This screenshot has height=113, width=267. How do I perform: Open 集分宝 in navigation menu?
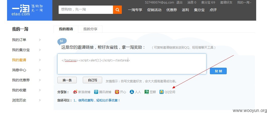[199, 10]
